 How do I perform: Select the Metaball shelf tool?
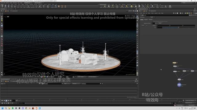tap(56, 6)
